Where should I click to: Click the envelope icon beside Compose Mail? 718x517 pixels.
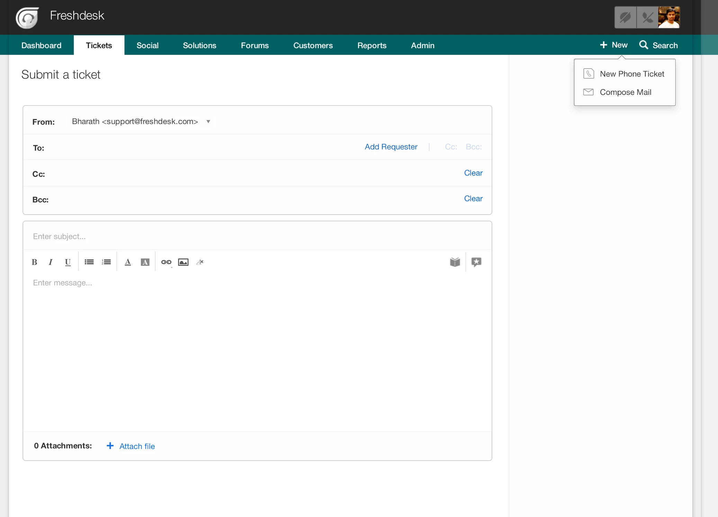(589, 92)
